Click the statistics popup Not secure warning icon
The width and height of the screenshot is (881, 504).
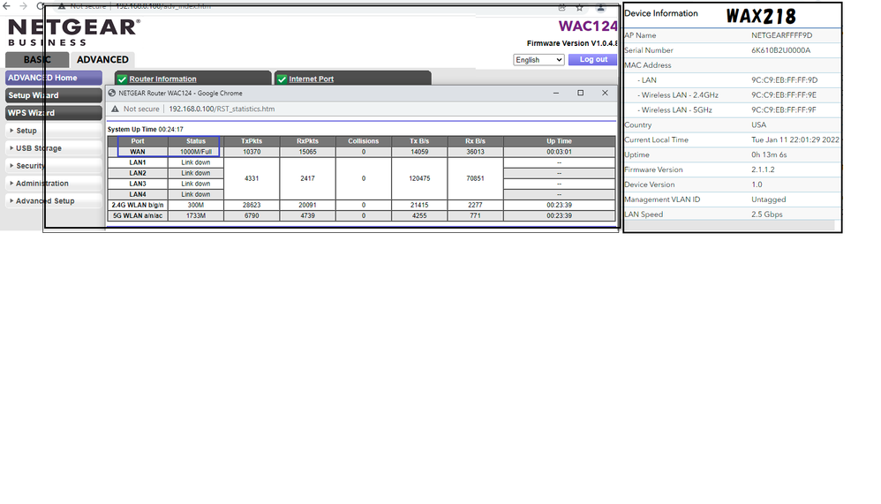(115, 109)
